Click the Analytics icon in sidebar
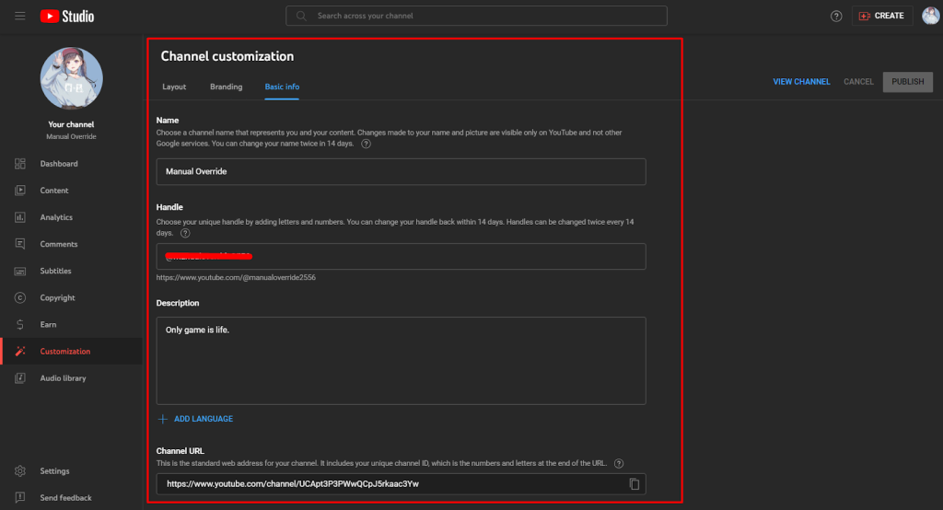This screenshot has height=510, width=943. tap(20, 217)
